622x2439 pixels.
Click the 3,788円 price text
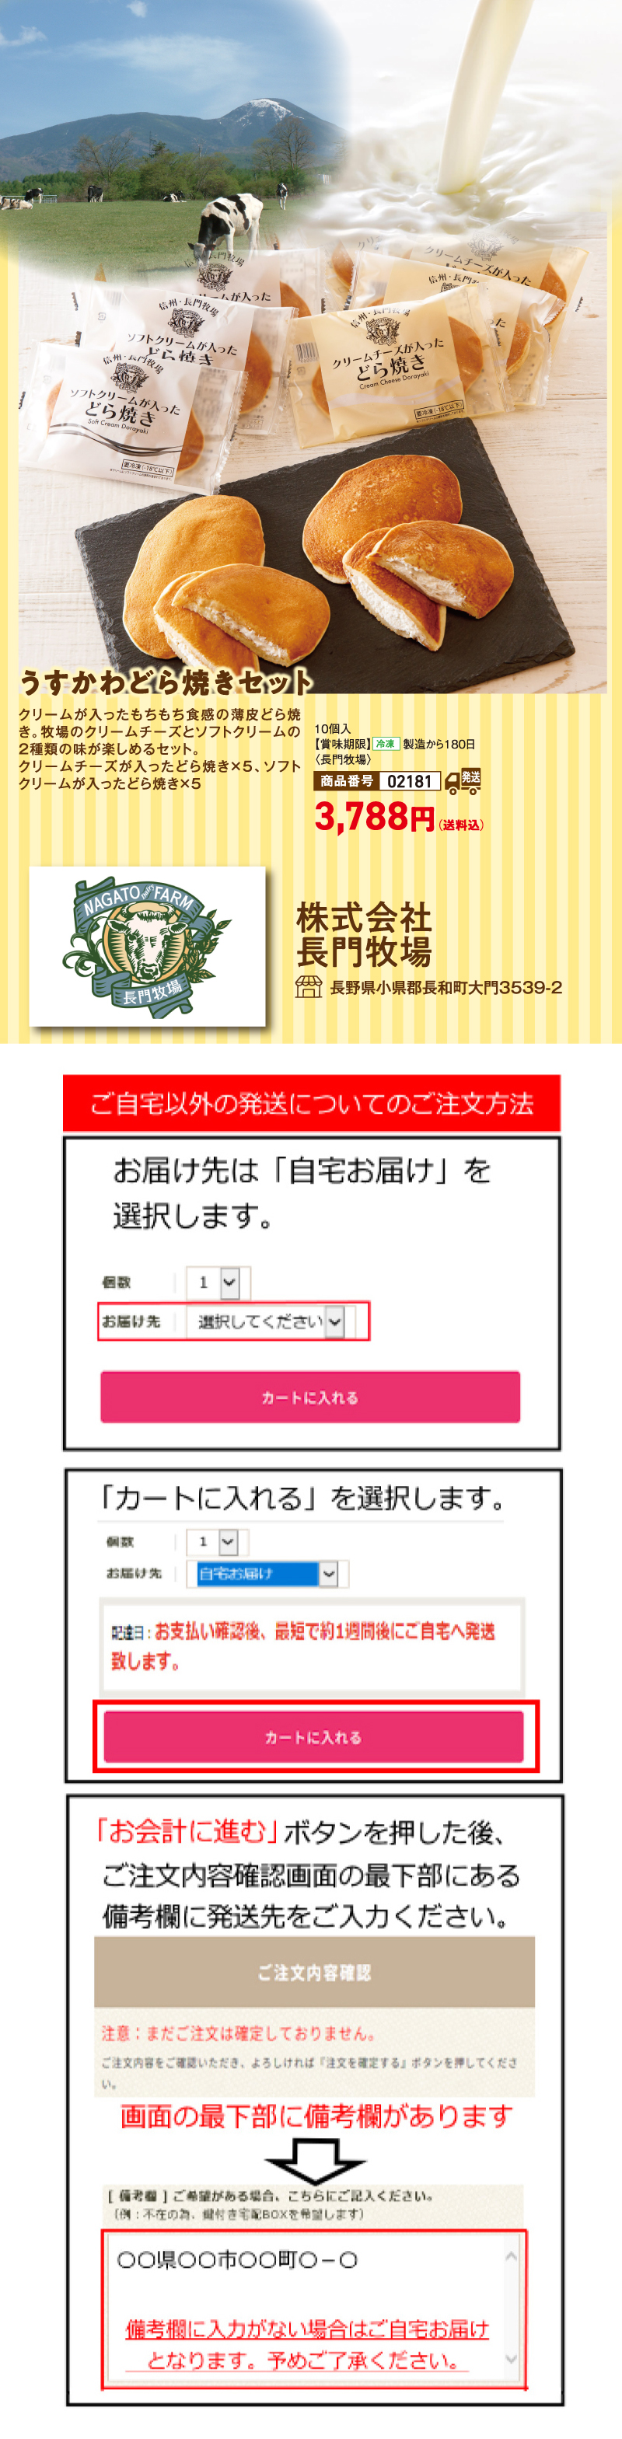point(374,816)
